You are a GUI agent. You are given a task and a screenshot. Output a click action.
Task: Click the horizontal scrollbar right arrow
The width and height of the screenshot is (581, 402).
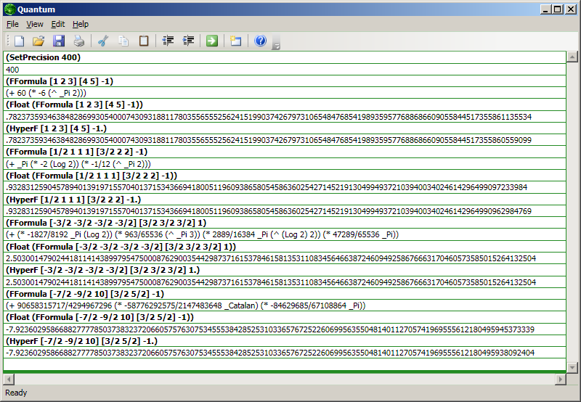click(560, 380)
